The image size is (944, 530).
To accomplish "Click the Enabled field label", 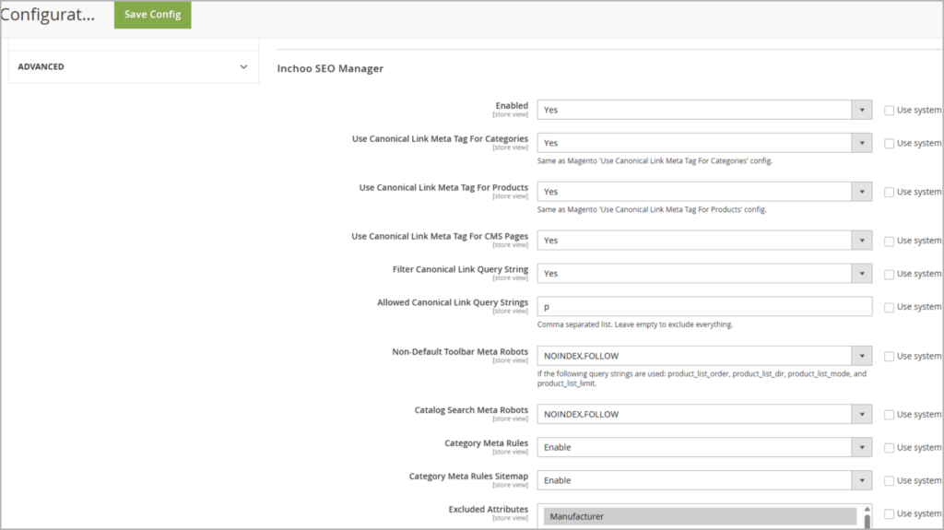I will point(511,105).
